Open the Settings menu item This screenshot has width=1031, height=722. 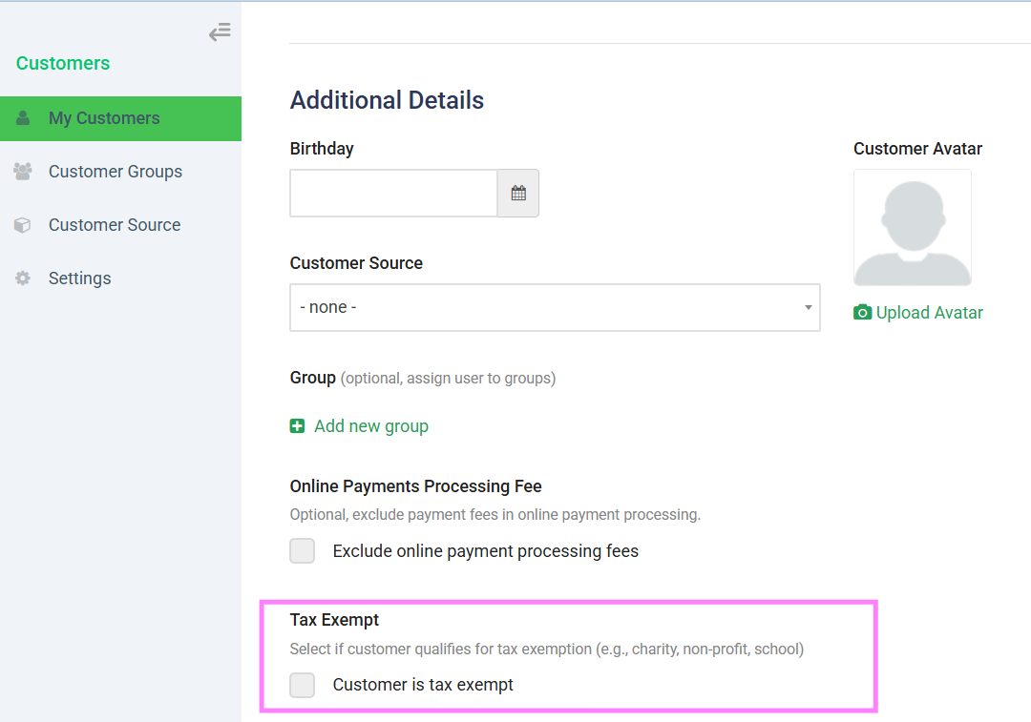[x=80, y=278]
